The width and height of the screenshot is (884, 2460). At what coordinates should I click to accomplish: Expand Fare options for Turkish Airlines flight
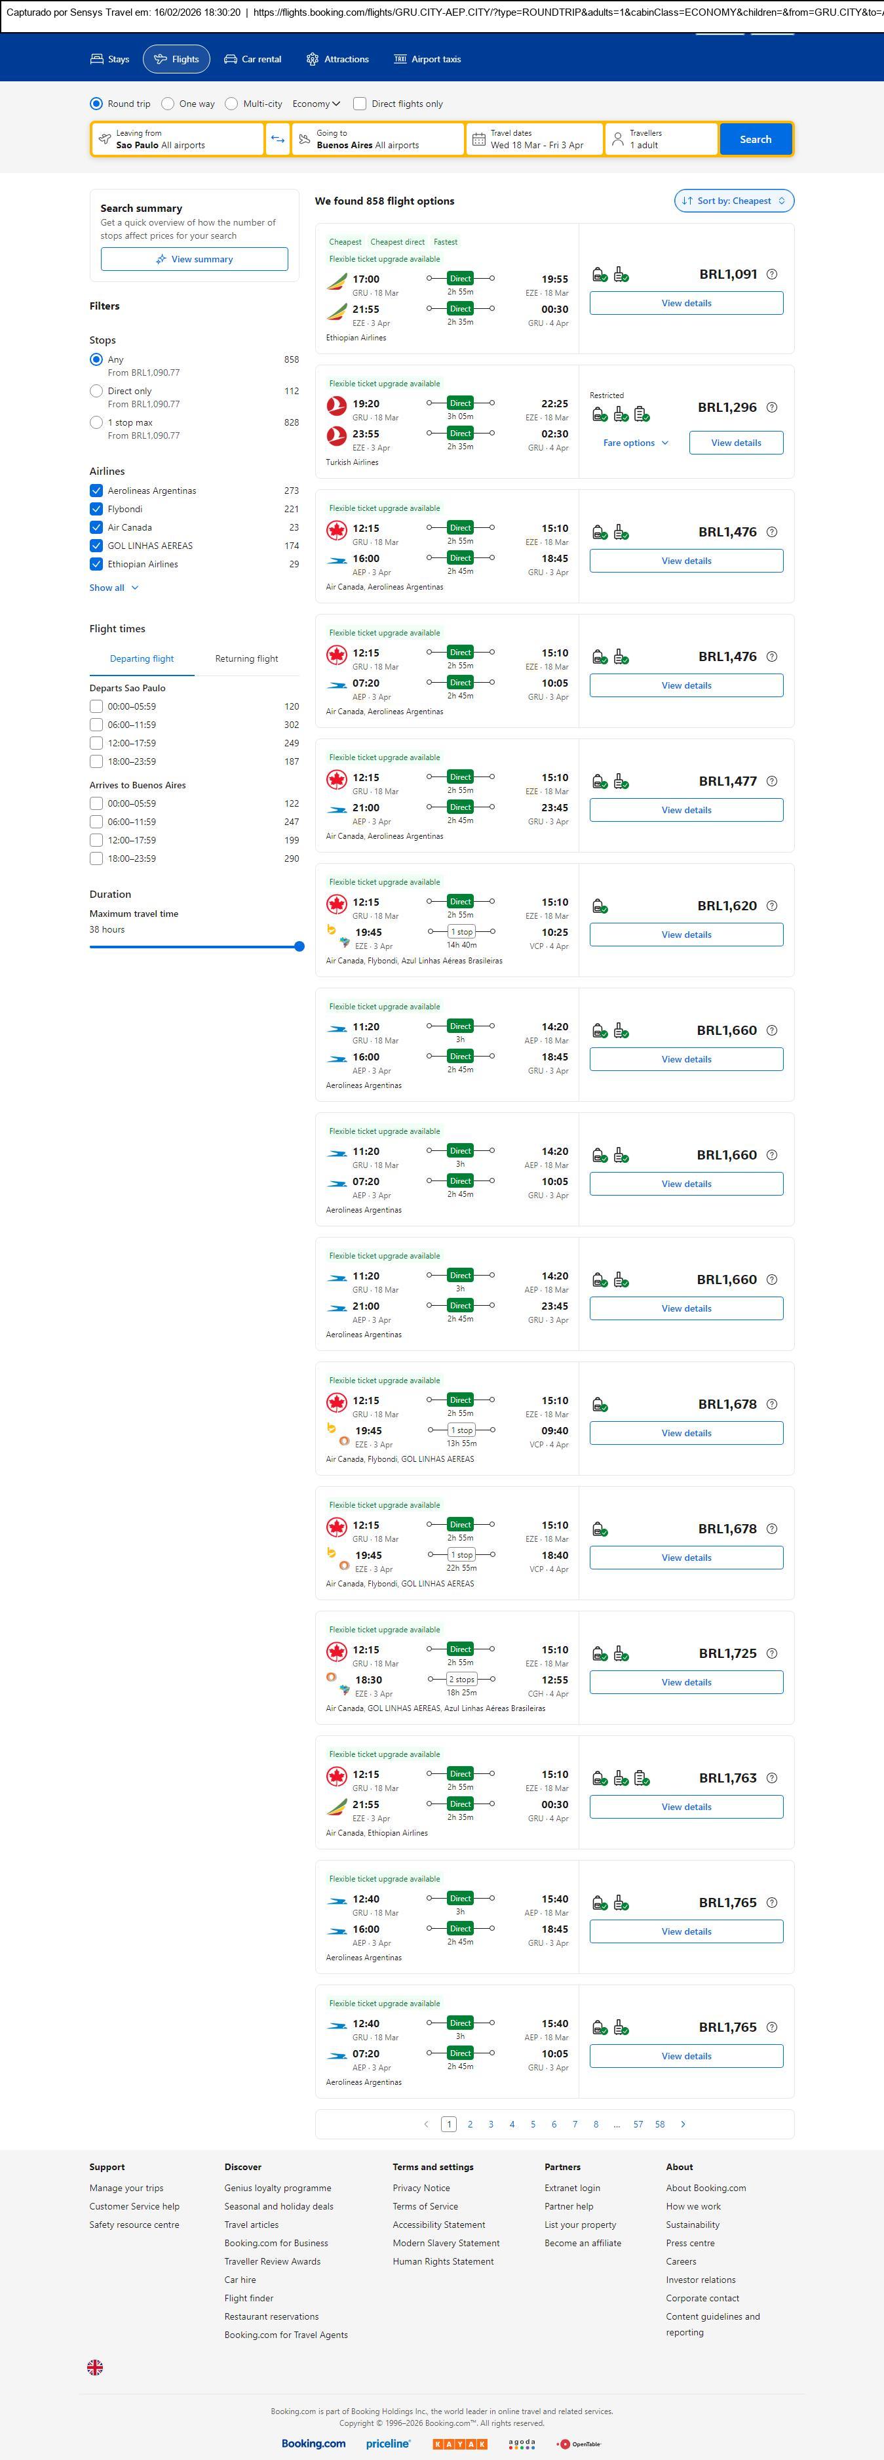(636, 443)
